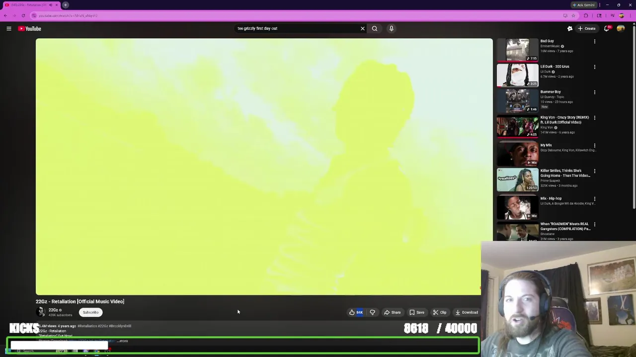
Task: Close the YouTube browser tab
Action: click(57, 5)
